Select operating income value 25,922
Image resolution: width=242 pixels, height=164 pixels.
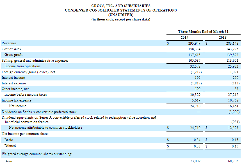(x=233, y=66)
